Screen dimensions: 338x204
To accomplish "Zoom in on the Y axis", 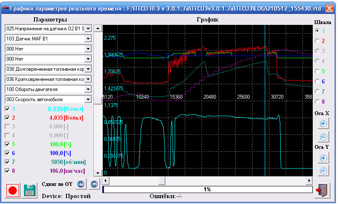I will [x=323, y=158].
